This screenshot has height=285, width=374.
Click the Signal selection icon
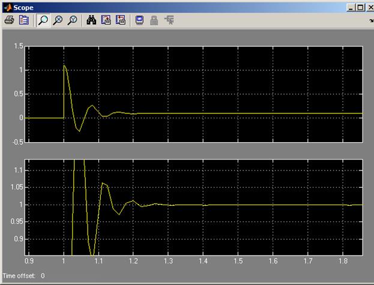click(x=169, y=20)
